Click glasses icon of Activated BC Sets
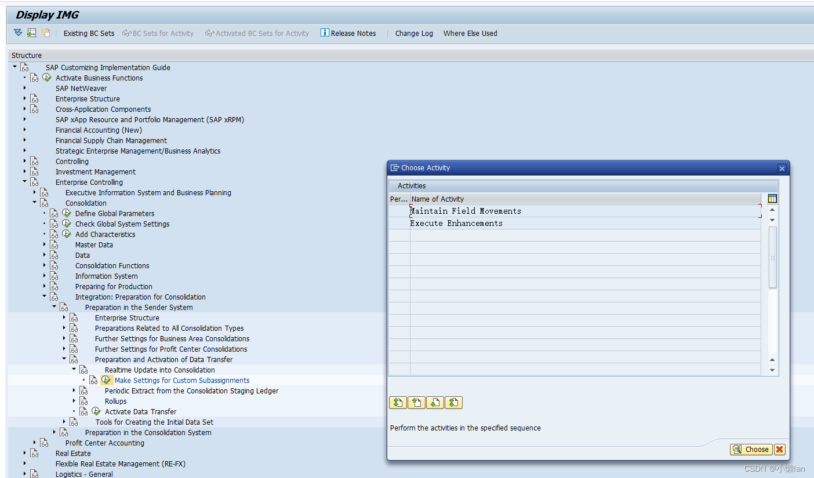Viewport: 814px width, 478px height. coord(209,33)
